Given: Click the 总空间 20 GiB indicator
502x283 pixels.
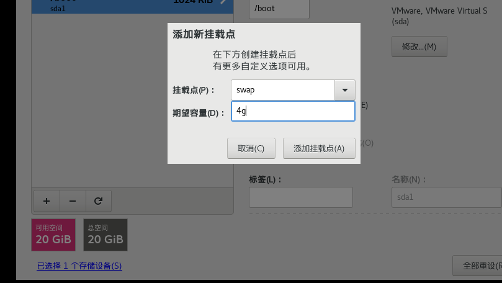Looking at the screenshot, I should point(105,235).
